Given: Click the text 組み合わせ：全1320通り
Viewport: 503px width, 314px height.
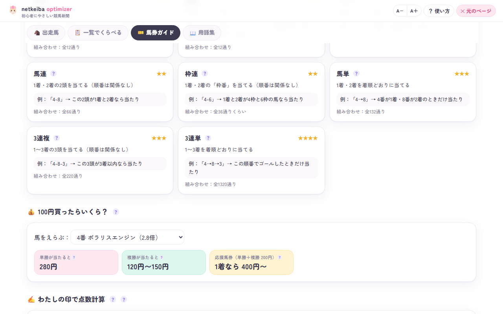Looking at the screenshot, I should pos(211,184).
